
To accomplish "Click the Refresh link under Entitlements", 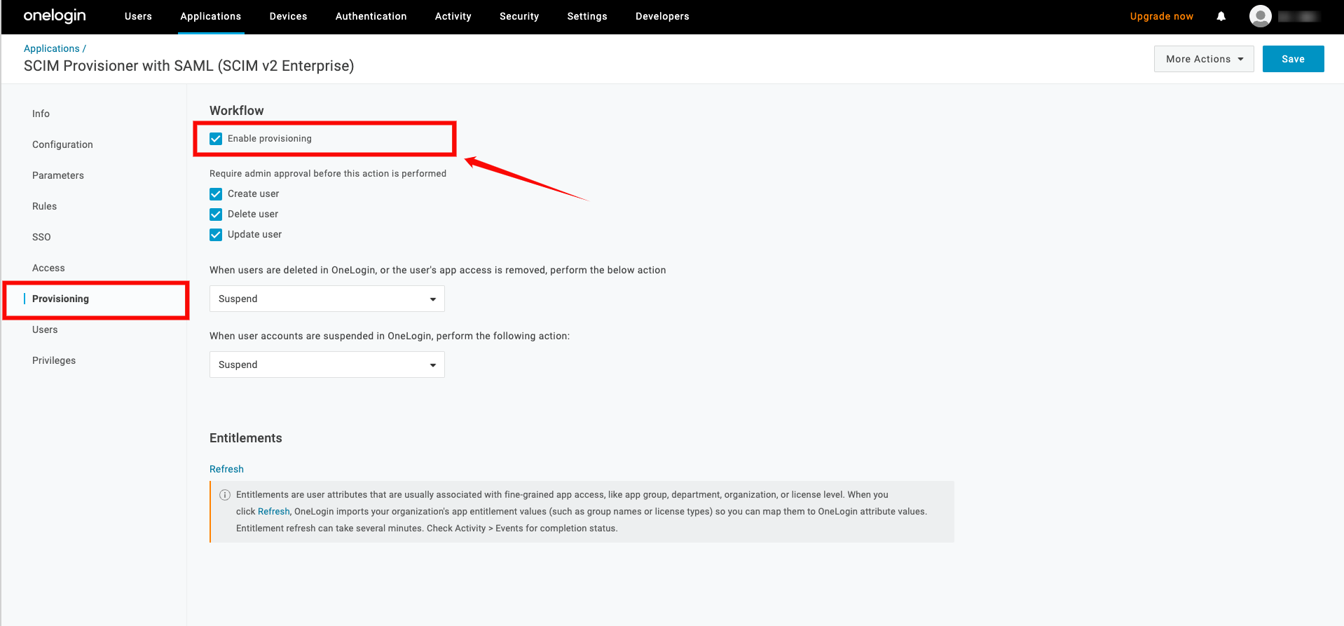I will [226, 469].
